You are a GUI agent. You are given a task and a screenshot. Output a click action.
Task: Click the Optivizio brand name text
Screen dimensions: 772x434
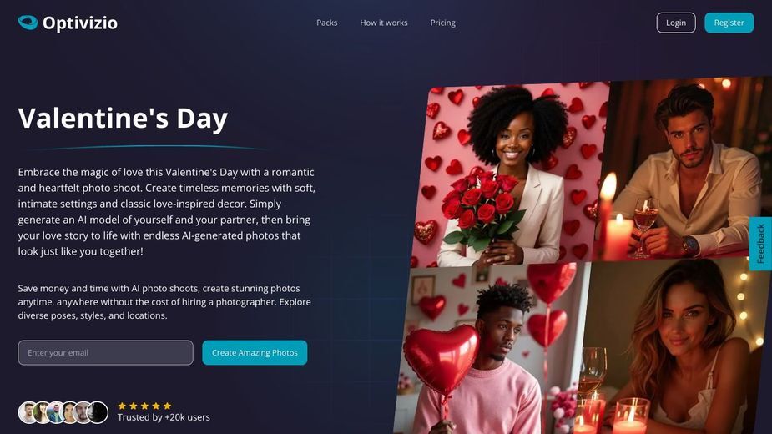80,23
